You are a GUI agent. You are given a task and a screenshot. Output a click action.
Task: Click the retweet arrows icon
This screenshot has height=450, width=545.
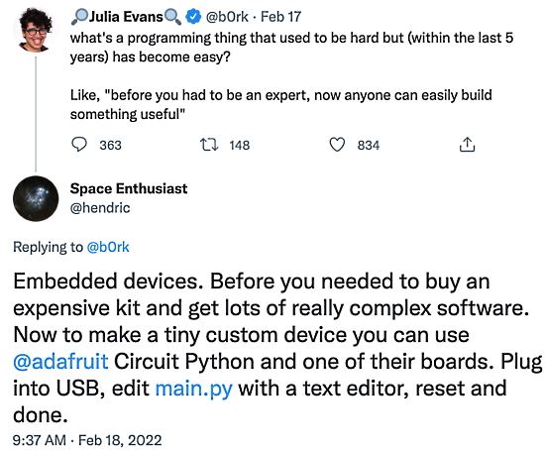pos(209,145)
